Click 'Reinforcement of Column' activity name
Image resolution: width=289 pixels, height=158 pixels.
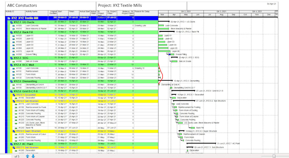coord(36,134)
